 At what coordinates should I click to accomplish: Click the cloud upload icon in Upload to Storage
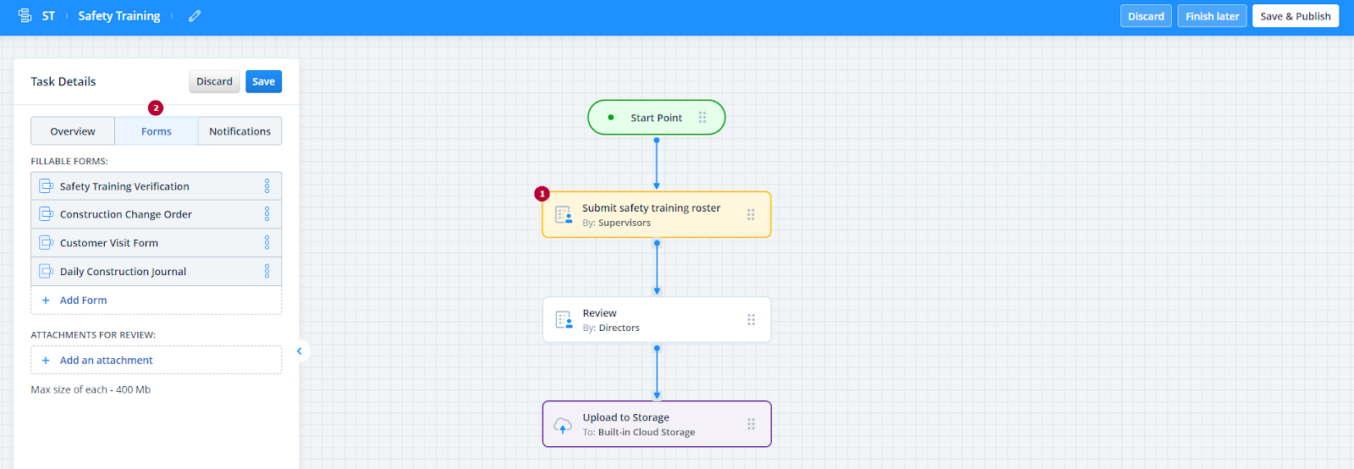563,425
